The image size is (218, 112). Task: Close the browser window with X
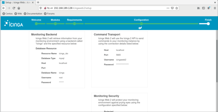215,2
